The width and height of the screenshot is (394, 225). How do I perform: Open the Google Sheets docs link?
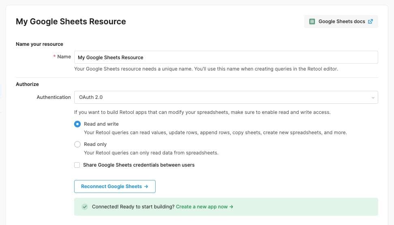pos(341,21)
